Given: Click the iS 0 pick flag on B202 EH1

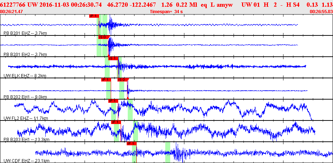Looking at the screenshot, I should [122, 80].
